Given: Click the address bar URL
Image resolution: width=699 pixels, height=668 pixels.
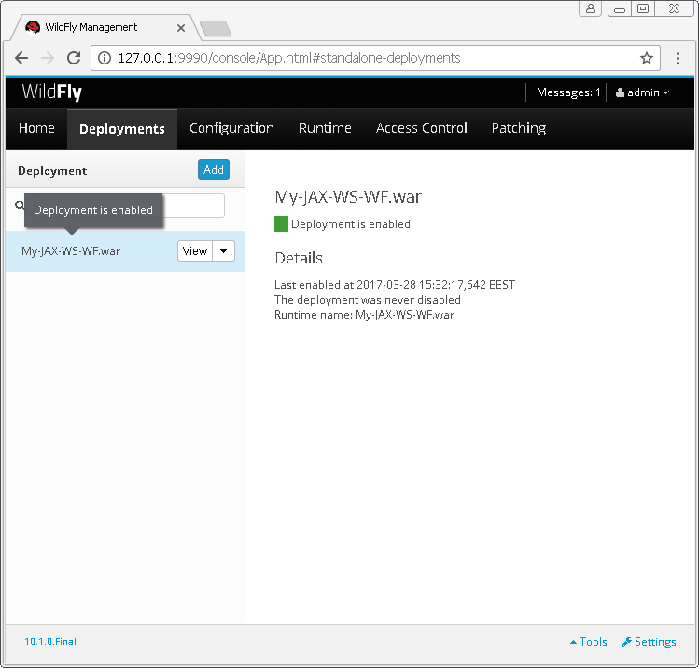Looking at the screenshot, I should point(289,58).
